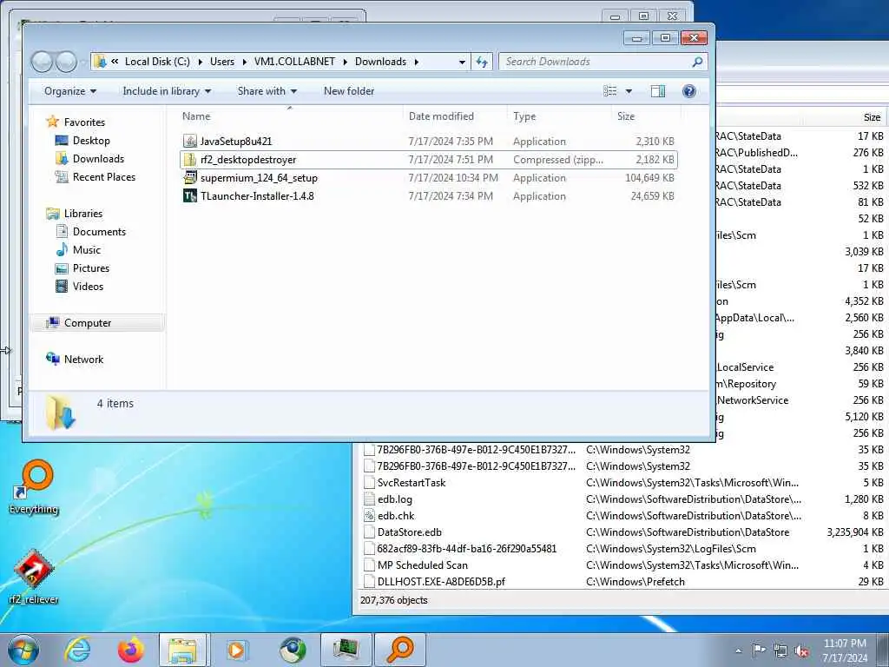Click the muted volume tray icon
This screenshot has height=667, width=889.
pos(801,650)
